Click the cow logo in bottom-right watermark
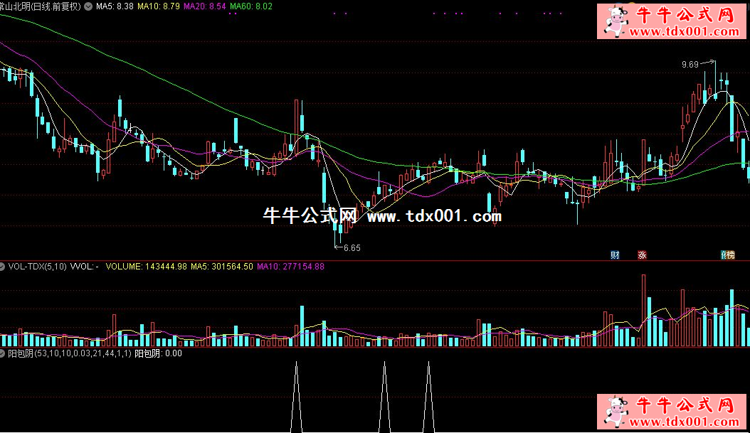The width and height of the screenshot is (750, 433). pos(615,413)
